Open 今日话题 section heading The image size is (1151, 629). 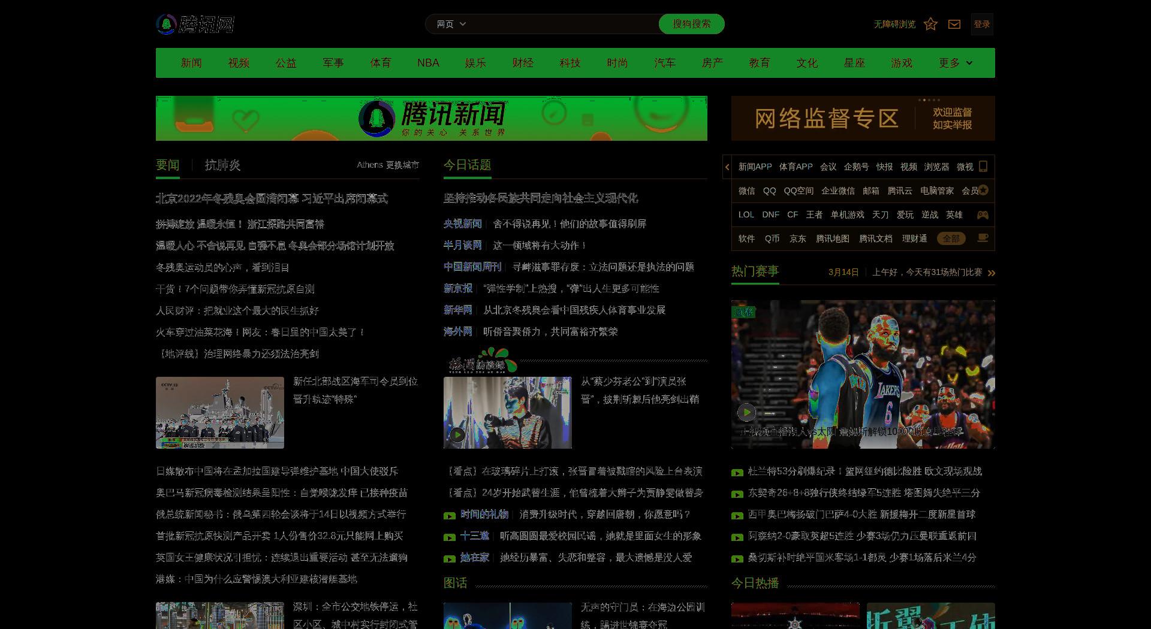tap(468, 165)
